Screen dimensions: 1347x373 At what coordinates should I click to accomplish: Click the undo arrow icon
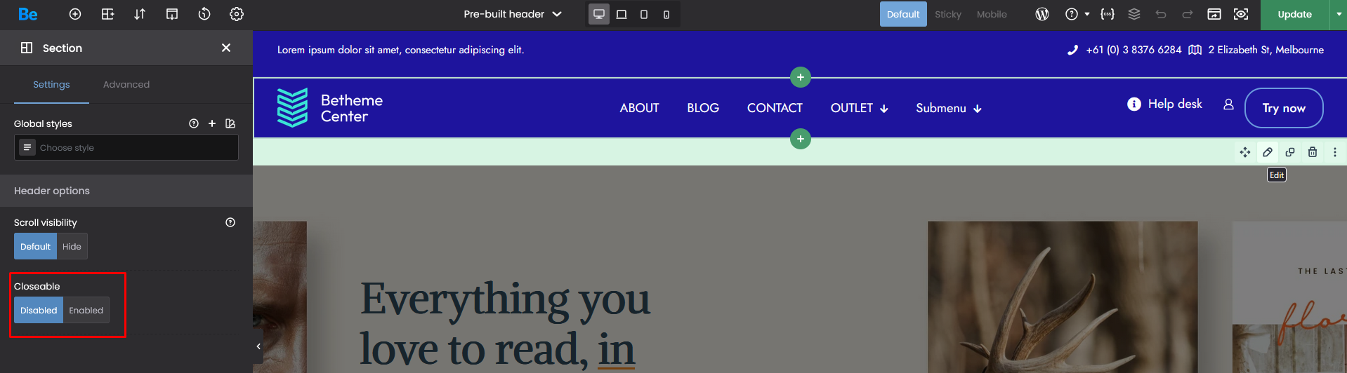[x=1161, y=14]
